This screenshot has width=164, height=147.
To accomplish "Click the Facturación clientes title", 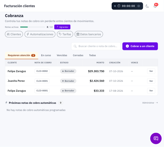I will pyautogui.click(x=20, y=6).
